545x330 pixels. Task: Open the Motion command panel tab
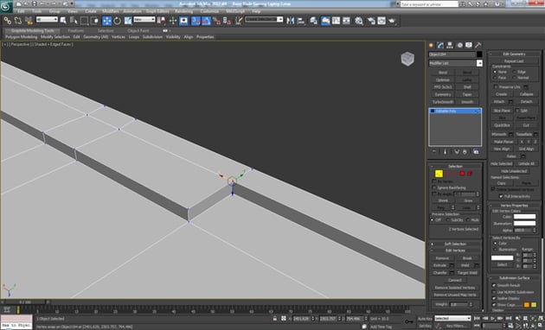(459, 45)
